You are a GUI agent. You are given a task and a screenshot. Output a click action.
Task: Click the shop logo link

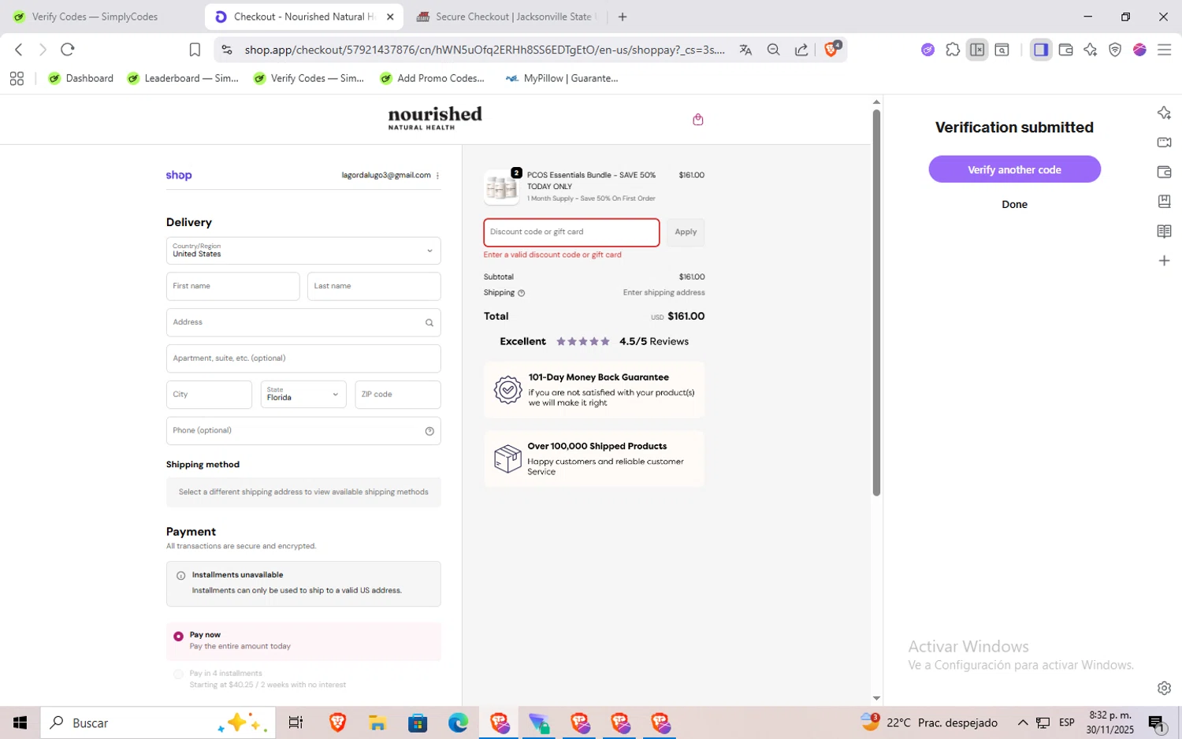click(x=179, y=175)
